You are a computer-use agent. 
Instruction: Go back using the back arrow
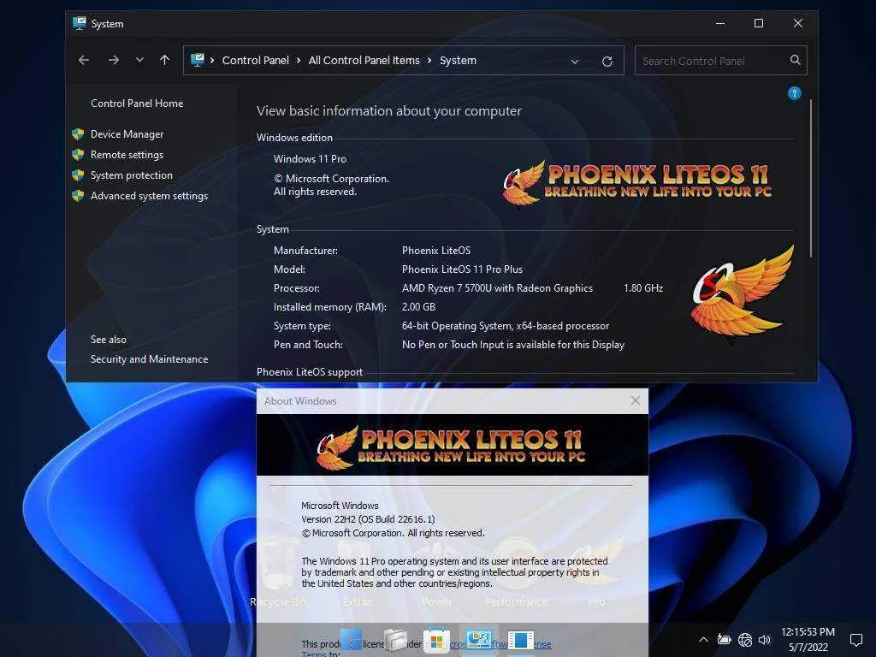point(84,61)
